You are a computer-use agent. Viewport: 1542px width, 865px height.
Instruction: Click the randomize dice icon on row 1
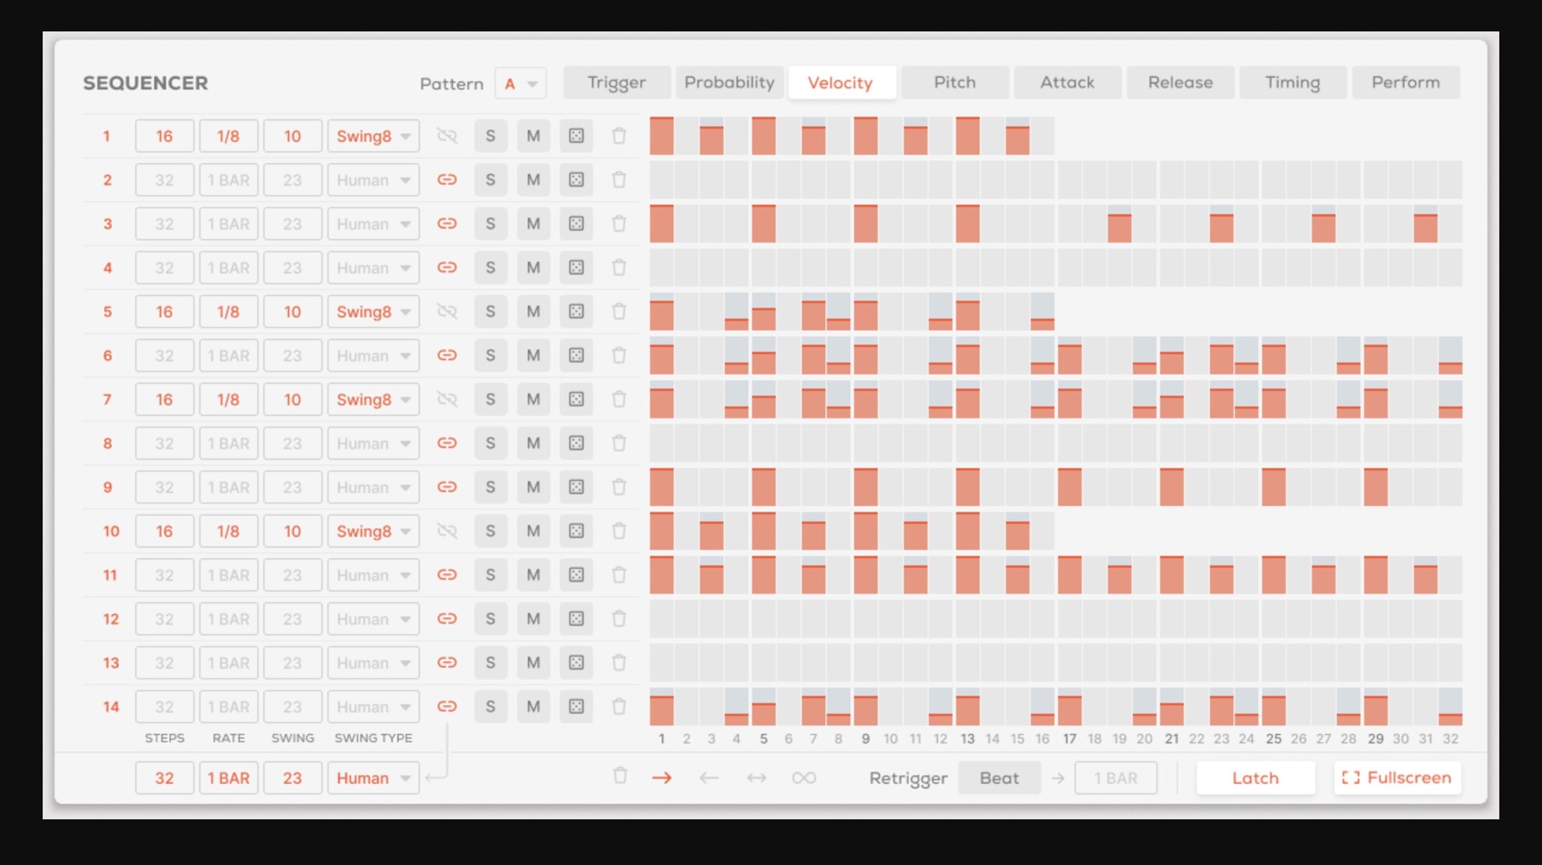[x=576, y=136]
